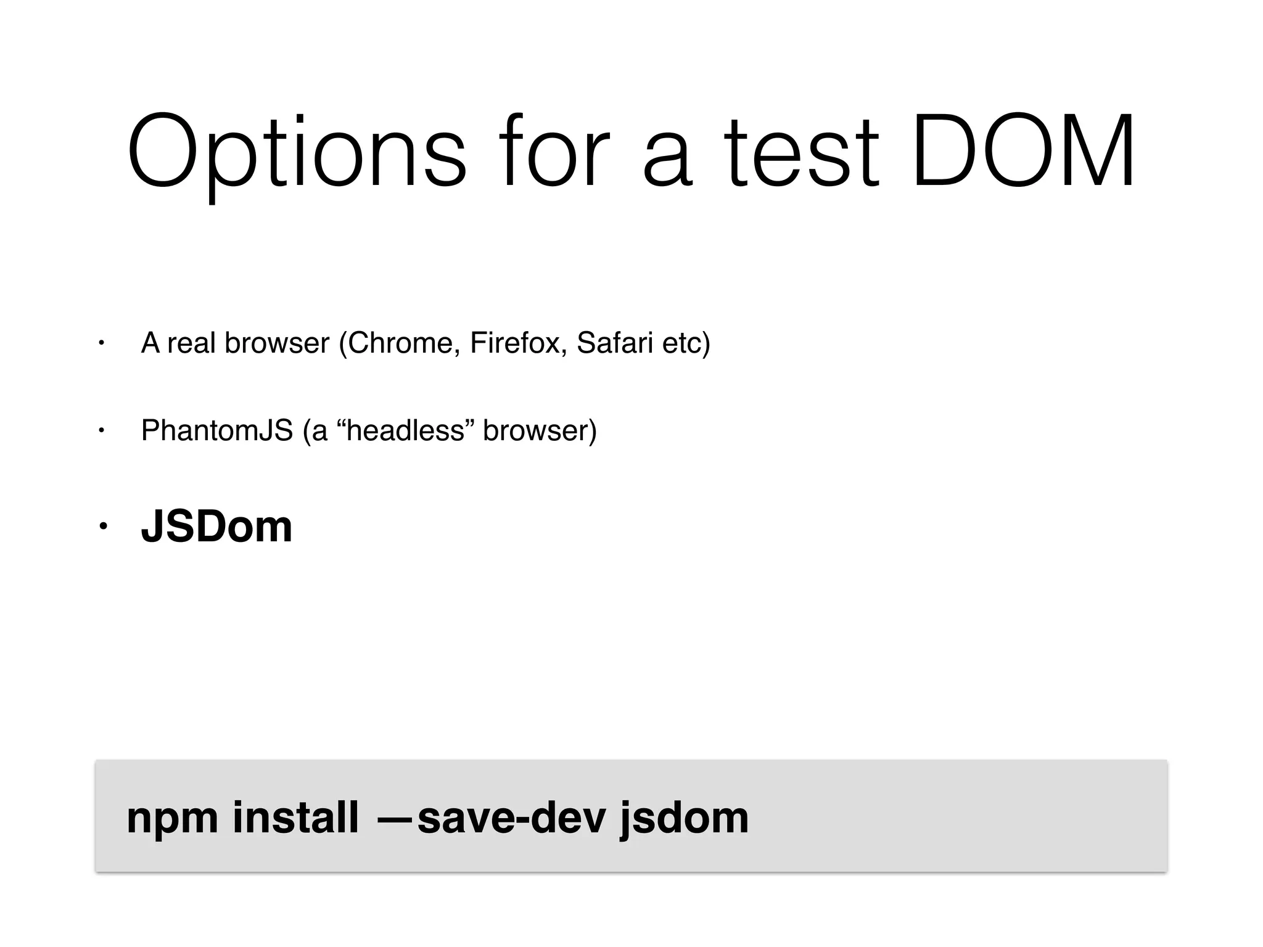
Task: Click the word "Safari" in first bullet
Action: pos(614,343)
